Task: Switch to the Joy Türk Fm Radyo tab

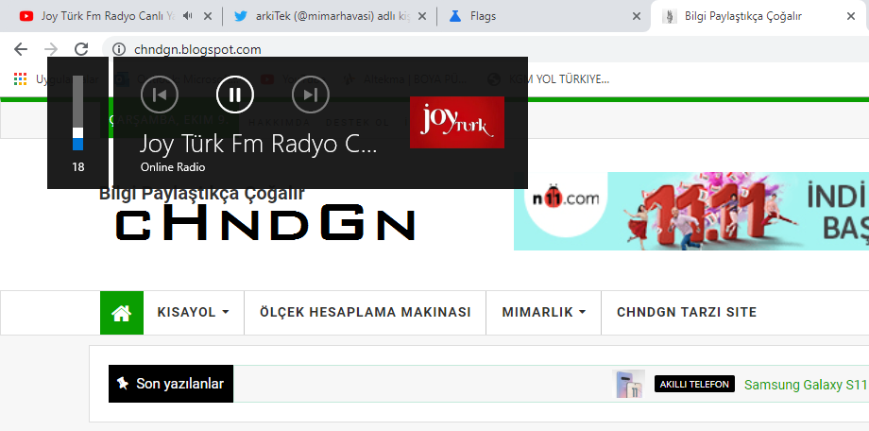Action: click(108, 16)
